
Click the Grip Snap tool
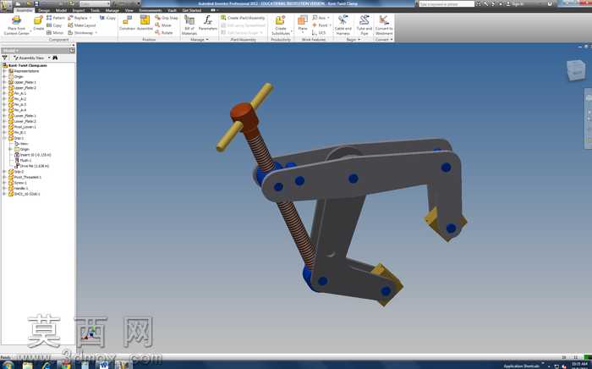coord(167,18)
